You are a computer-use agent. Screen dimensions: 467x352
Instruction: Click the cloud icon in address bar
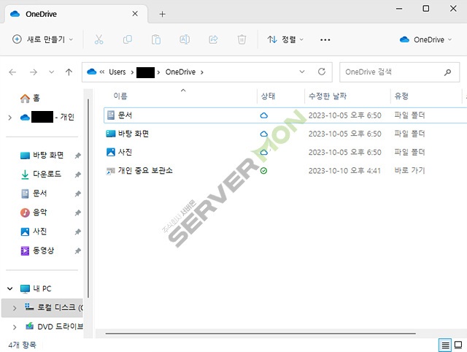[92, 72]
